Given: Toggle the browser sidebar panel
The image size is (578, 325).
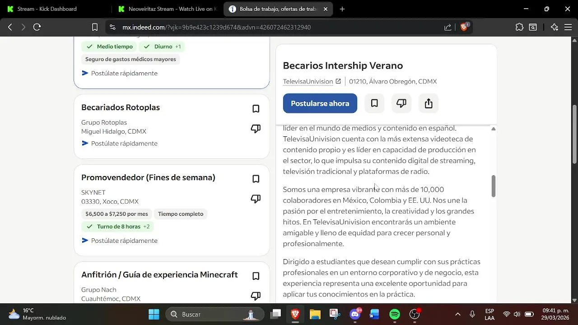Looking at the screenshot, I should point(533,27).
